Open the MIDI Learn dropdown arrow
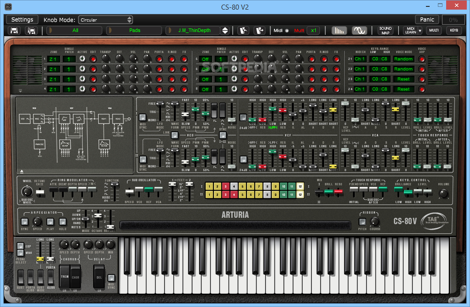470x307 pixels. [x=420, y=31]
